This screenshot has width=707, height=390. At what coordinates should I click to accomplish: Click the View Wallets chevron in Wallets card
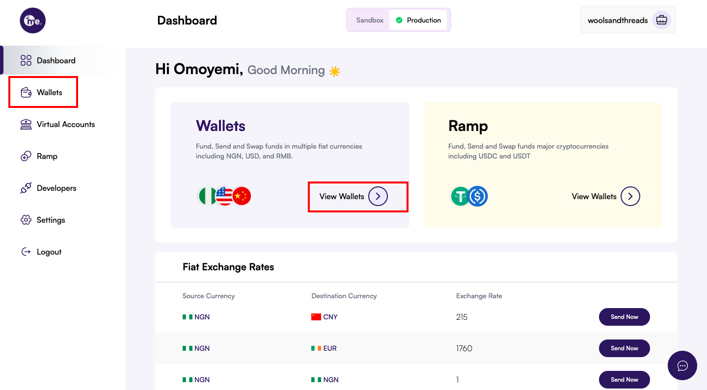pos(378,196)
